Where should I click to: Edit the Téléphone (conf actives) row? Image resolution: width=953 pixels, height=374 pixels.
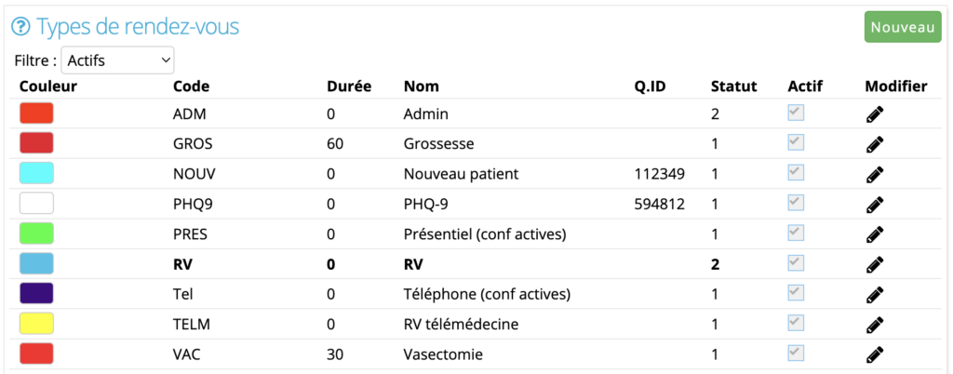[875, 295]
